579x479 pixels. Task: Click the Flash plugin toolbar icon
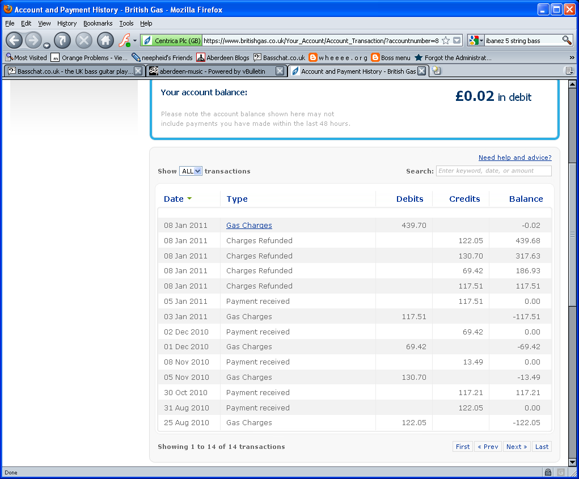(124, 40)
